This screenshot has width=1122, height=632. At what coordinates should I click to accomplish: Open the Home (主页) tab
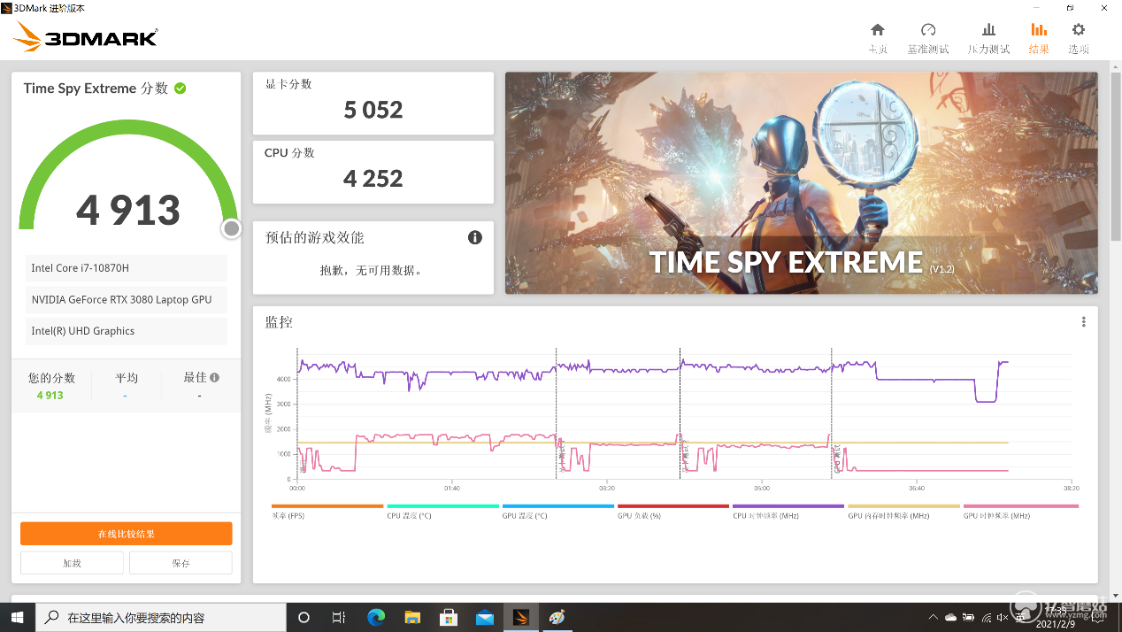click(877, 38)
